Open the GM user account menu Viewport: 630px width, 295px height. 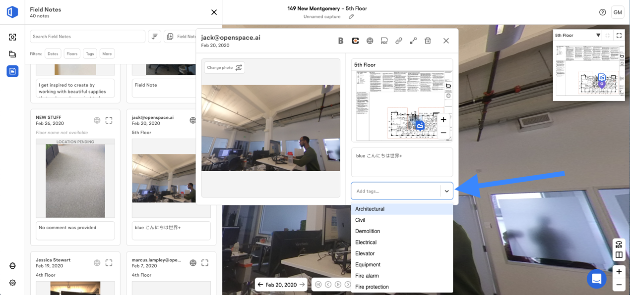click(x=618, y=12)
